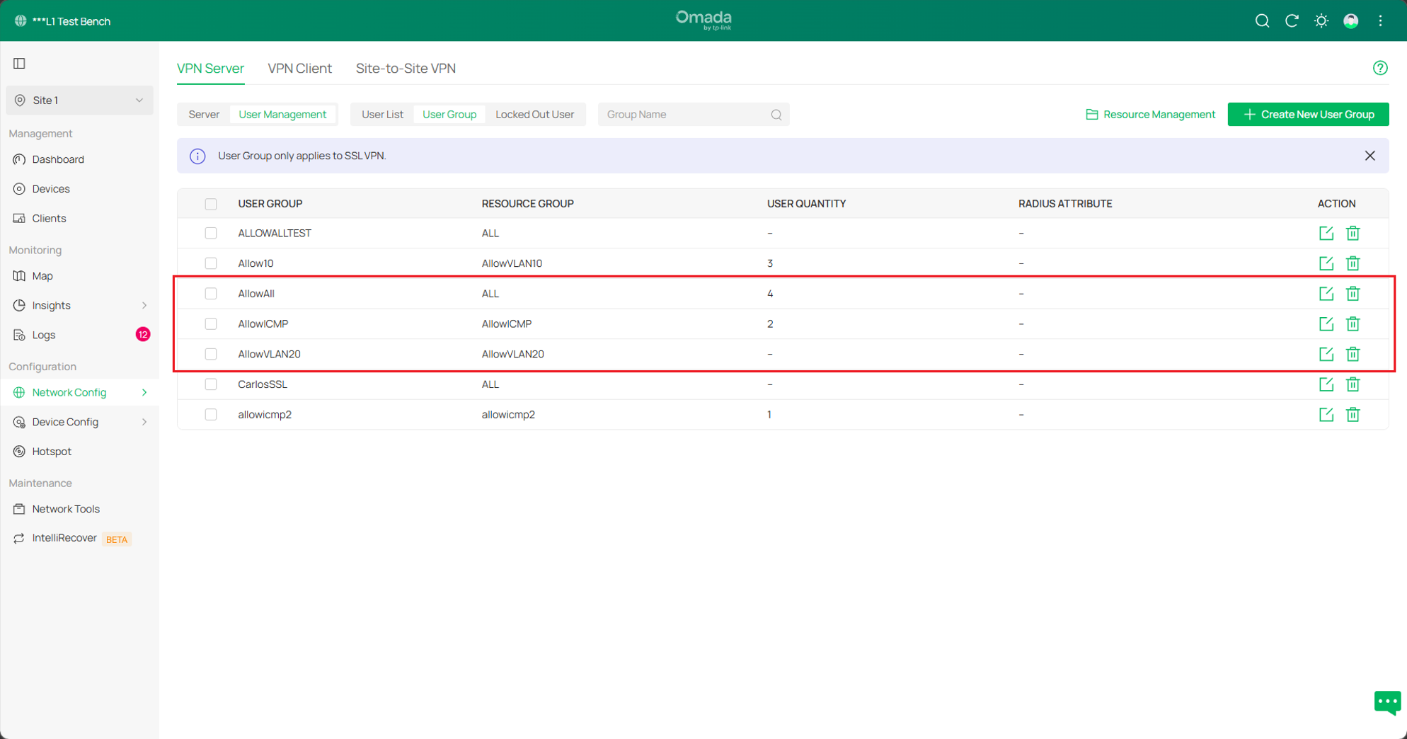Edit the allowicmp2 user group
The image size is (1407, 739).
(x=1326, y=415)
